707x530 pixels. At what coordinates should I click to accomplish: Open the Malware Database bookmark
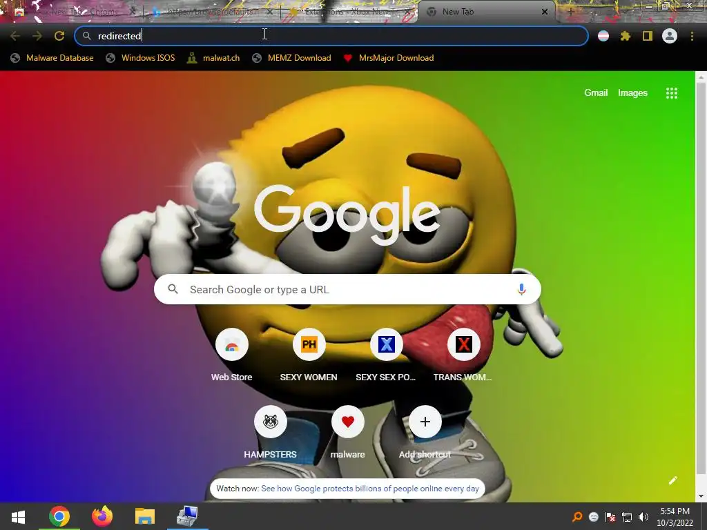tap(52, 58)
